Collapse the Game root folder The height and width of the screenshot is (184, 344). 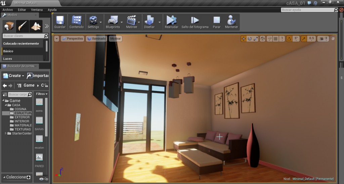(3, 100)
